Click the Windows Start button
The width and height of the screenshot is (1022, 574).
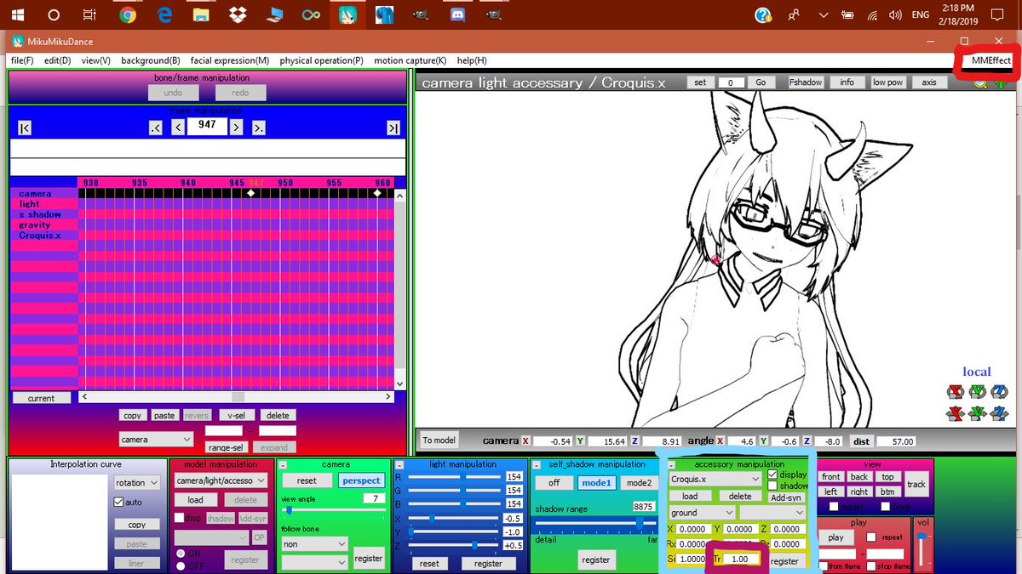pos(17,15)
